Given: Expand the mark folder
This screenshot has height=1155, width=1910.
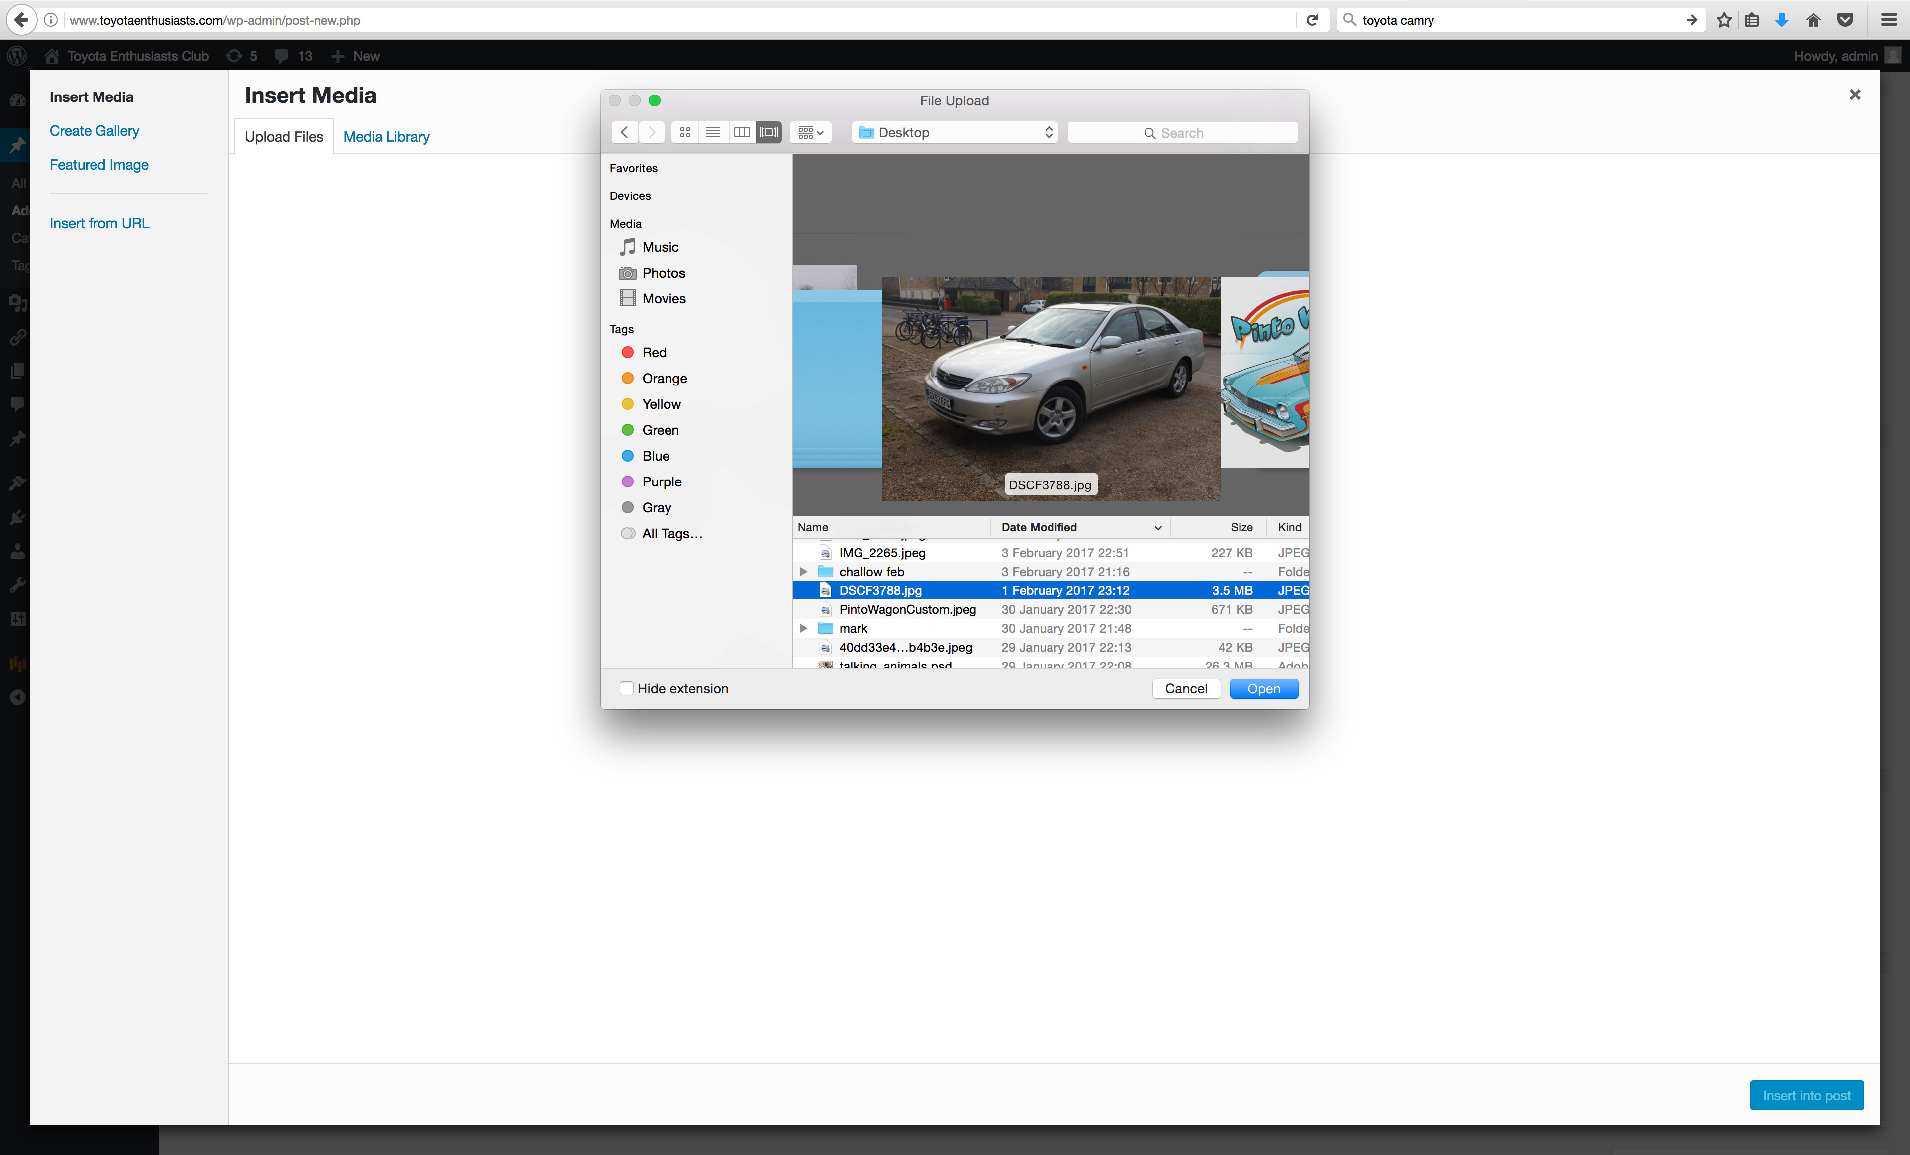Looking at the screenshot, I should [803, 628].
